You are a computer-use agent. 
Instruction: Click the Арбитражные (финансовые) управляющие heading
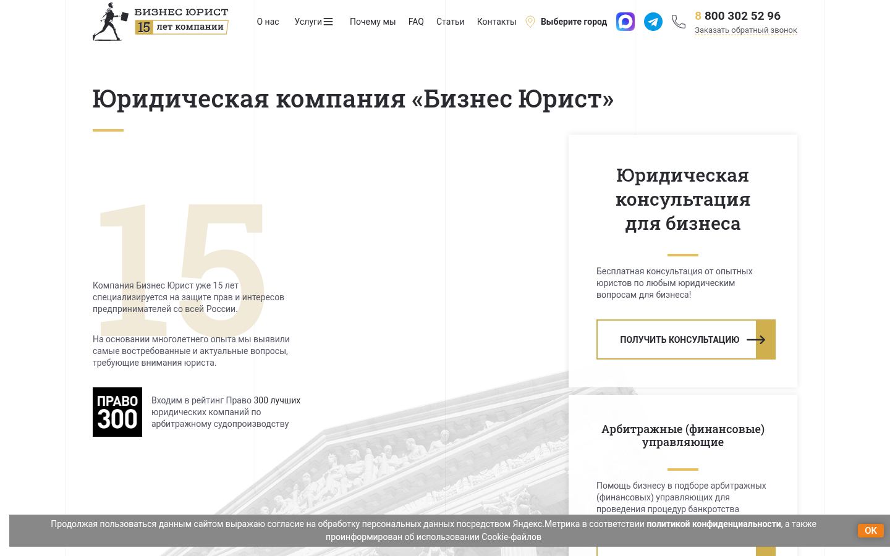pos(683,436)
